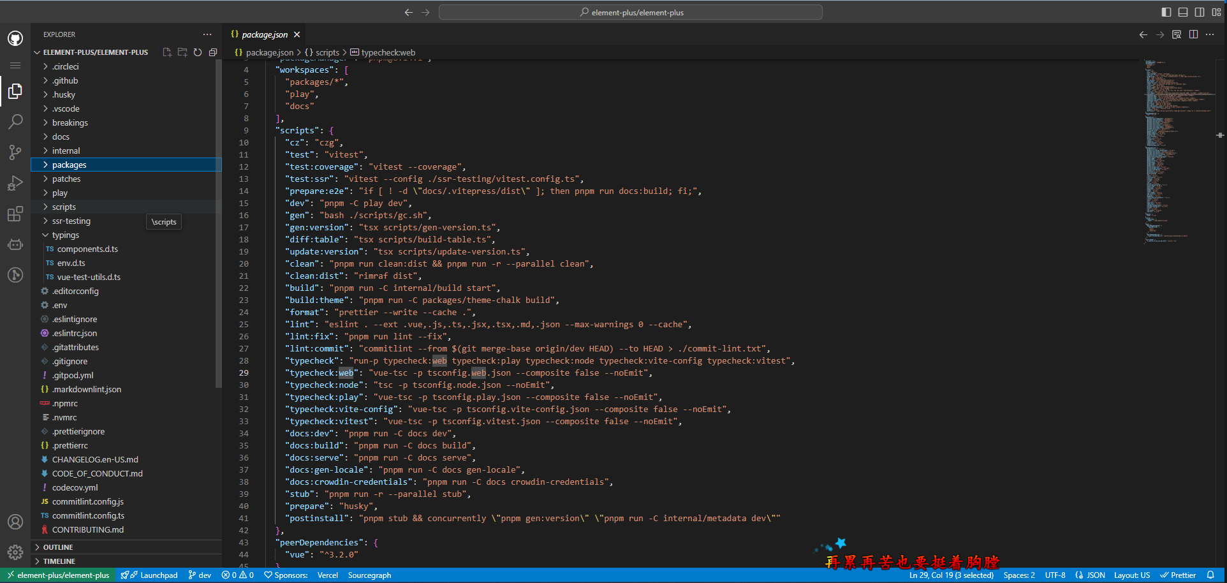
Task: Expand the .circleci folder
Action: 126,66
